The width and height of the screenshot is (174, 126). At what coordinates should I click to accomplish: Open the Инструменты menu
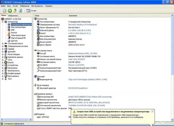click(37, 6)
